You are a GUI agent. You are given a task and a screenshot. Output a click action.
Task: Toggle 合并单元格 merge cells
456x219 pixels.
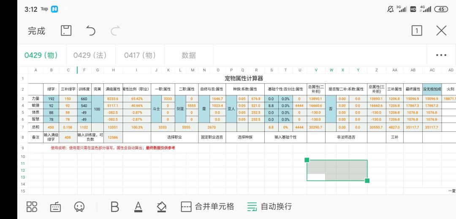(207, 206)
